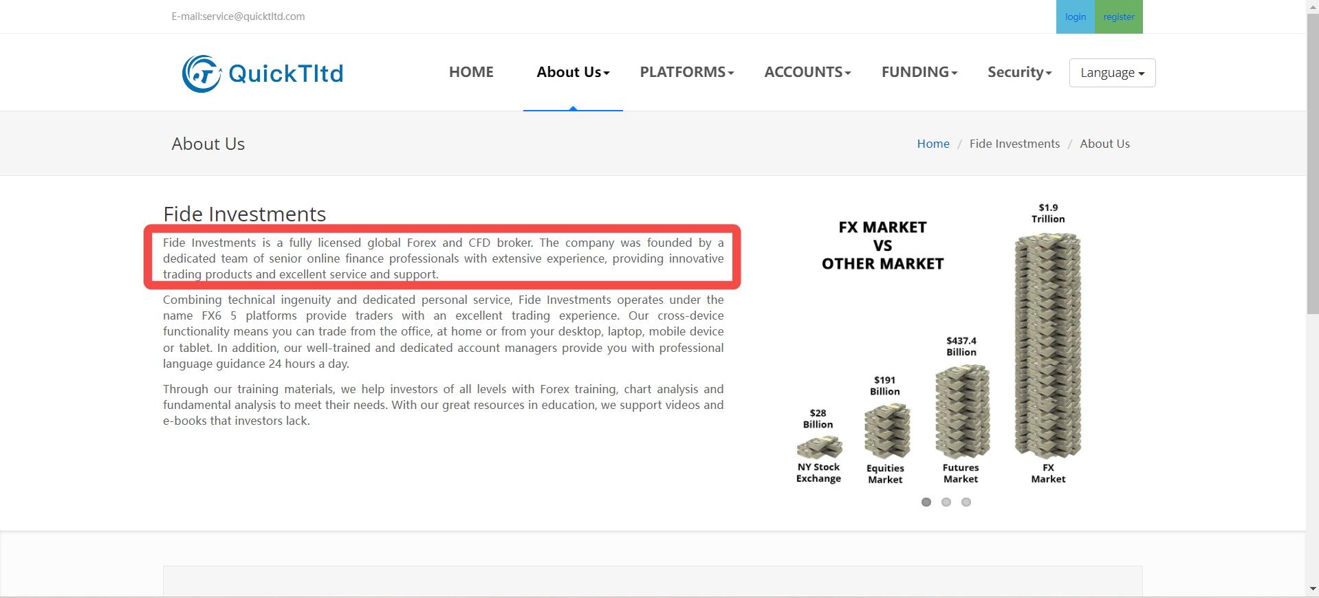Click the service e-mail address text

tap(238, 16)
